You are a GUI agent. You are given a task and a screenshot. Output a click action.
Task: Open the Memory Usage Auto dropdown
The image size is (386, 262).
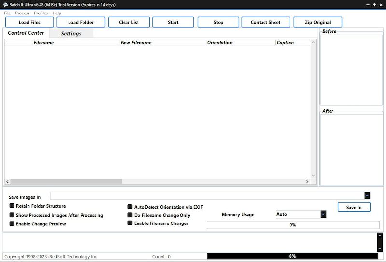[323, 214]
